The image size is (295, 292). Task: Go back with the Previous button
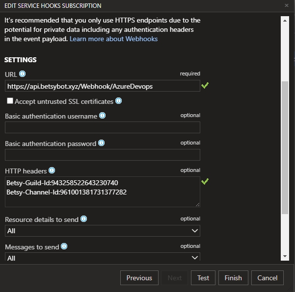point(139,278)
